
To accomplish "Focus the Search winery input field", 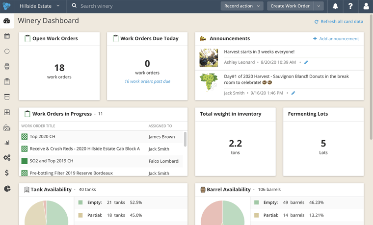I will (x=96, y=6).
